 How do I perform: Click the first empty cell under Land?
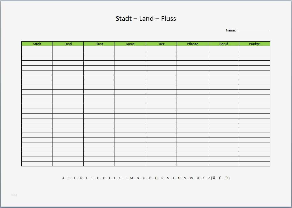click(68, 49)
